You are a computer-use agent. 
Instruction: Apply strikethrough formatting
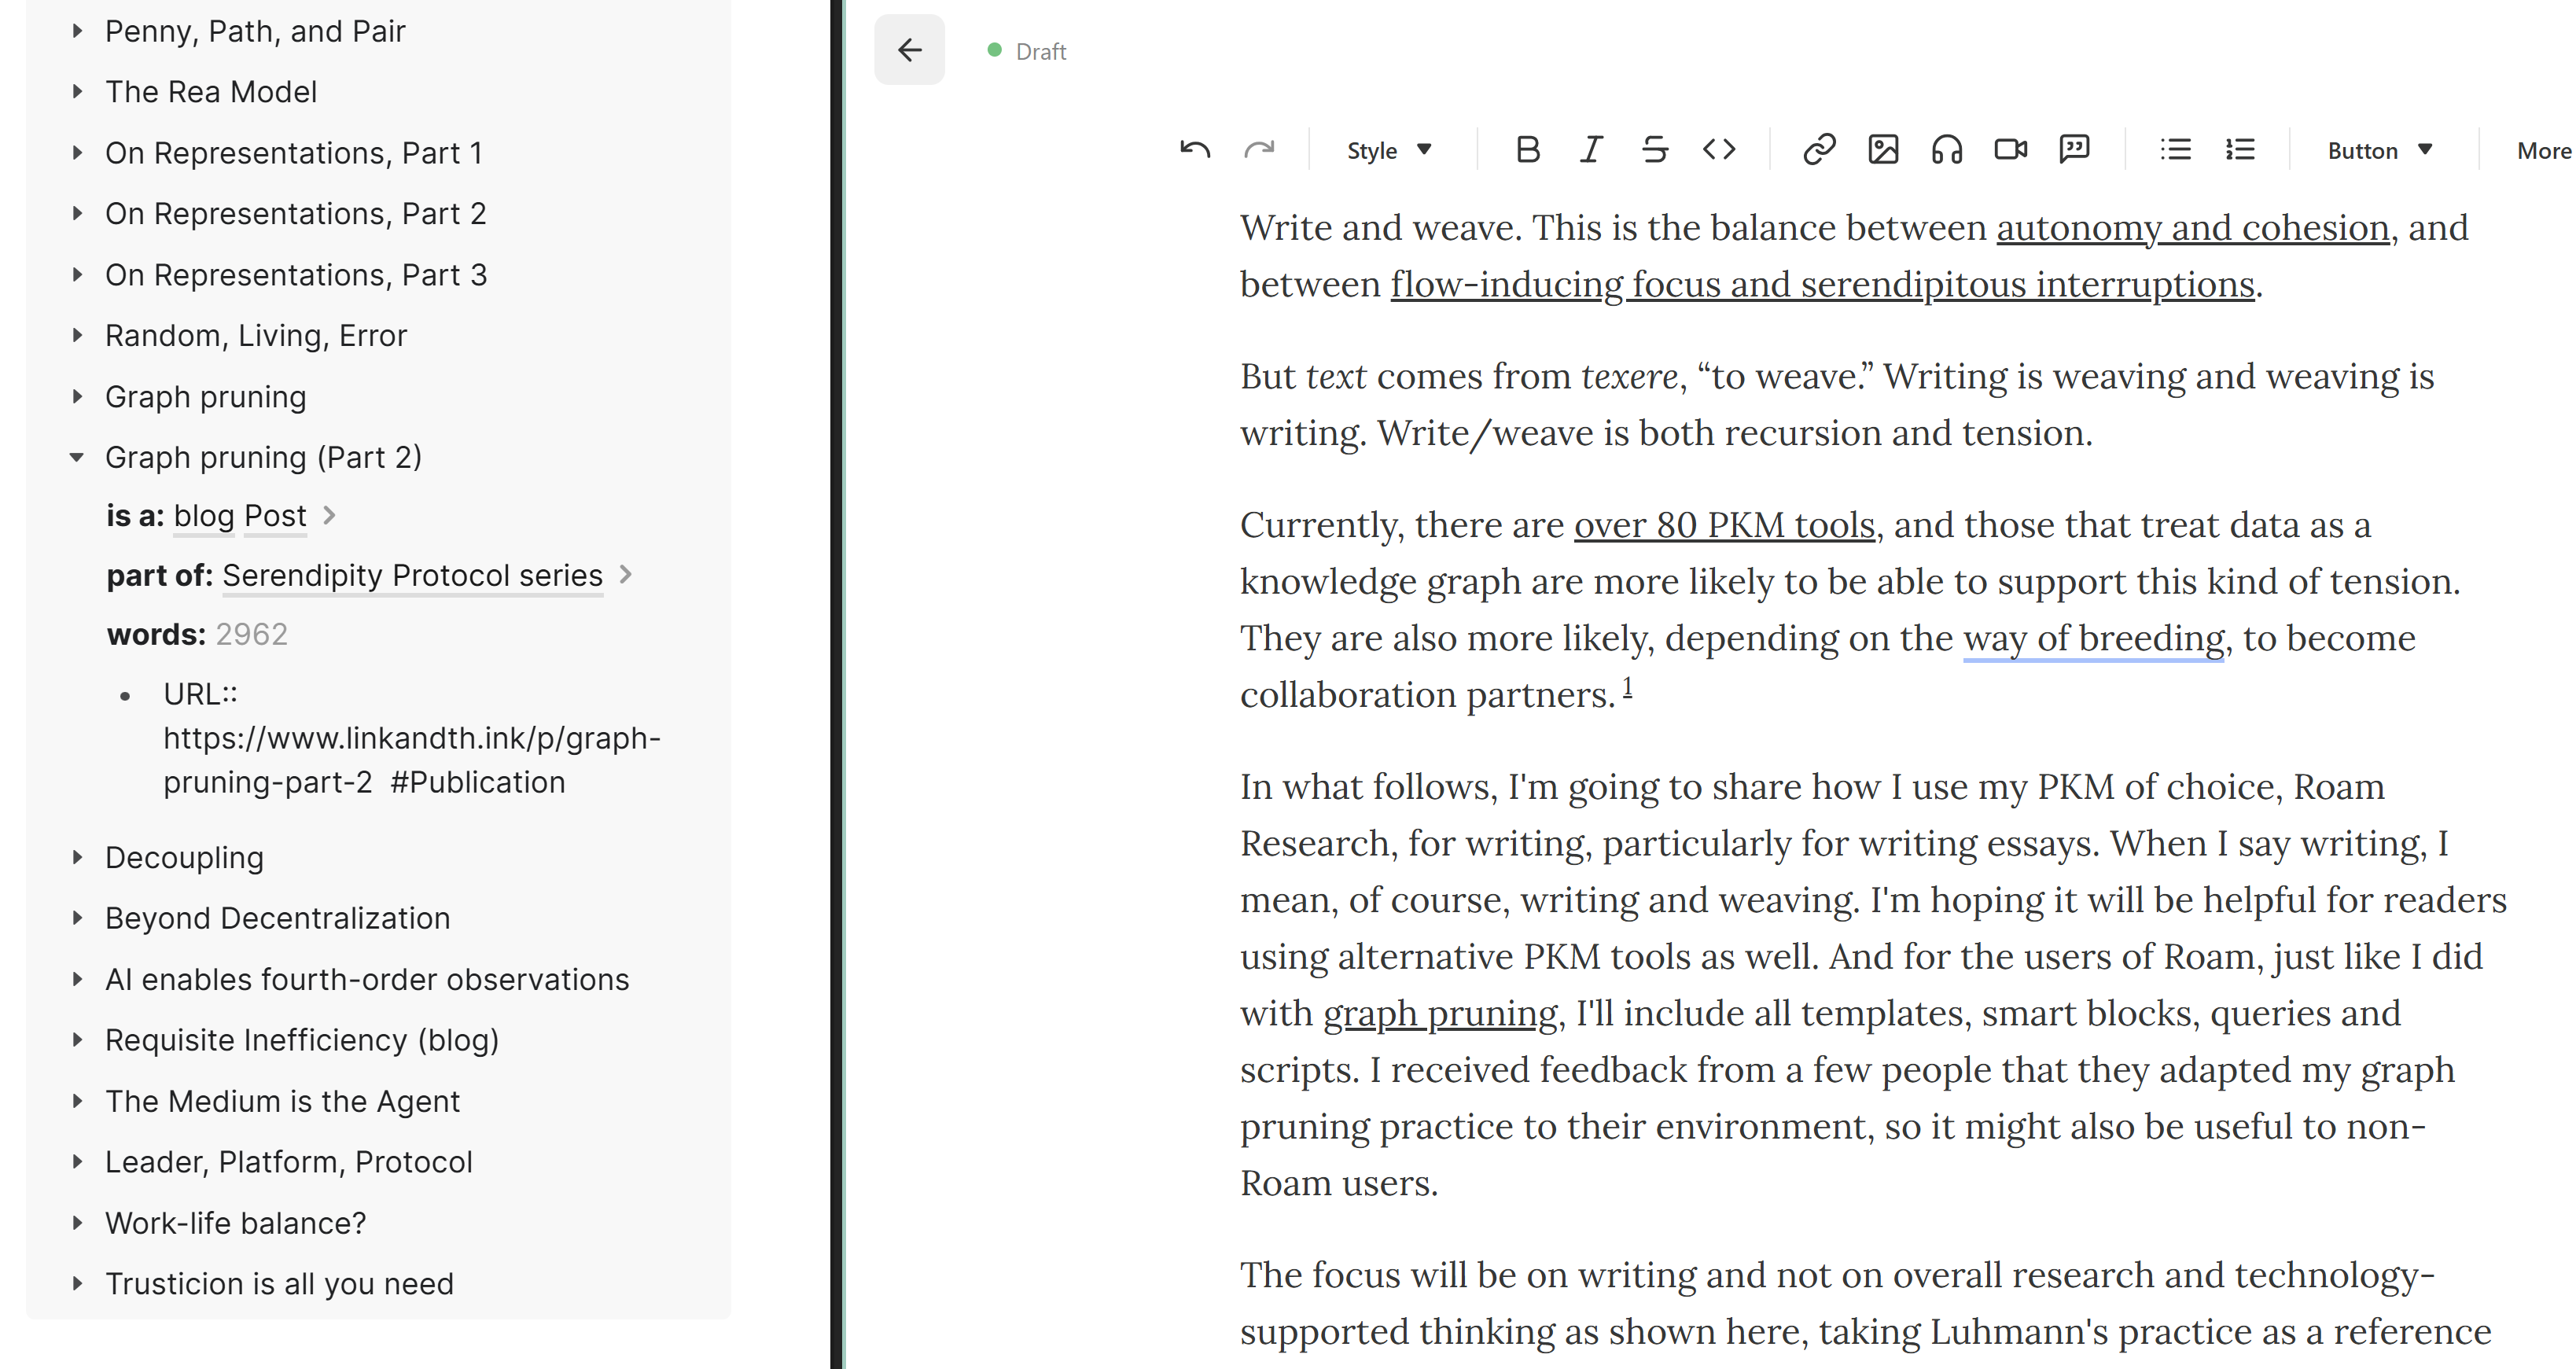tap(1655, 150)
